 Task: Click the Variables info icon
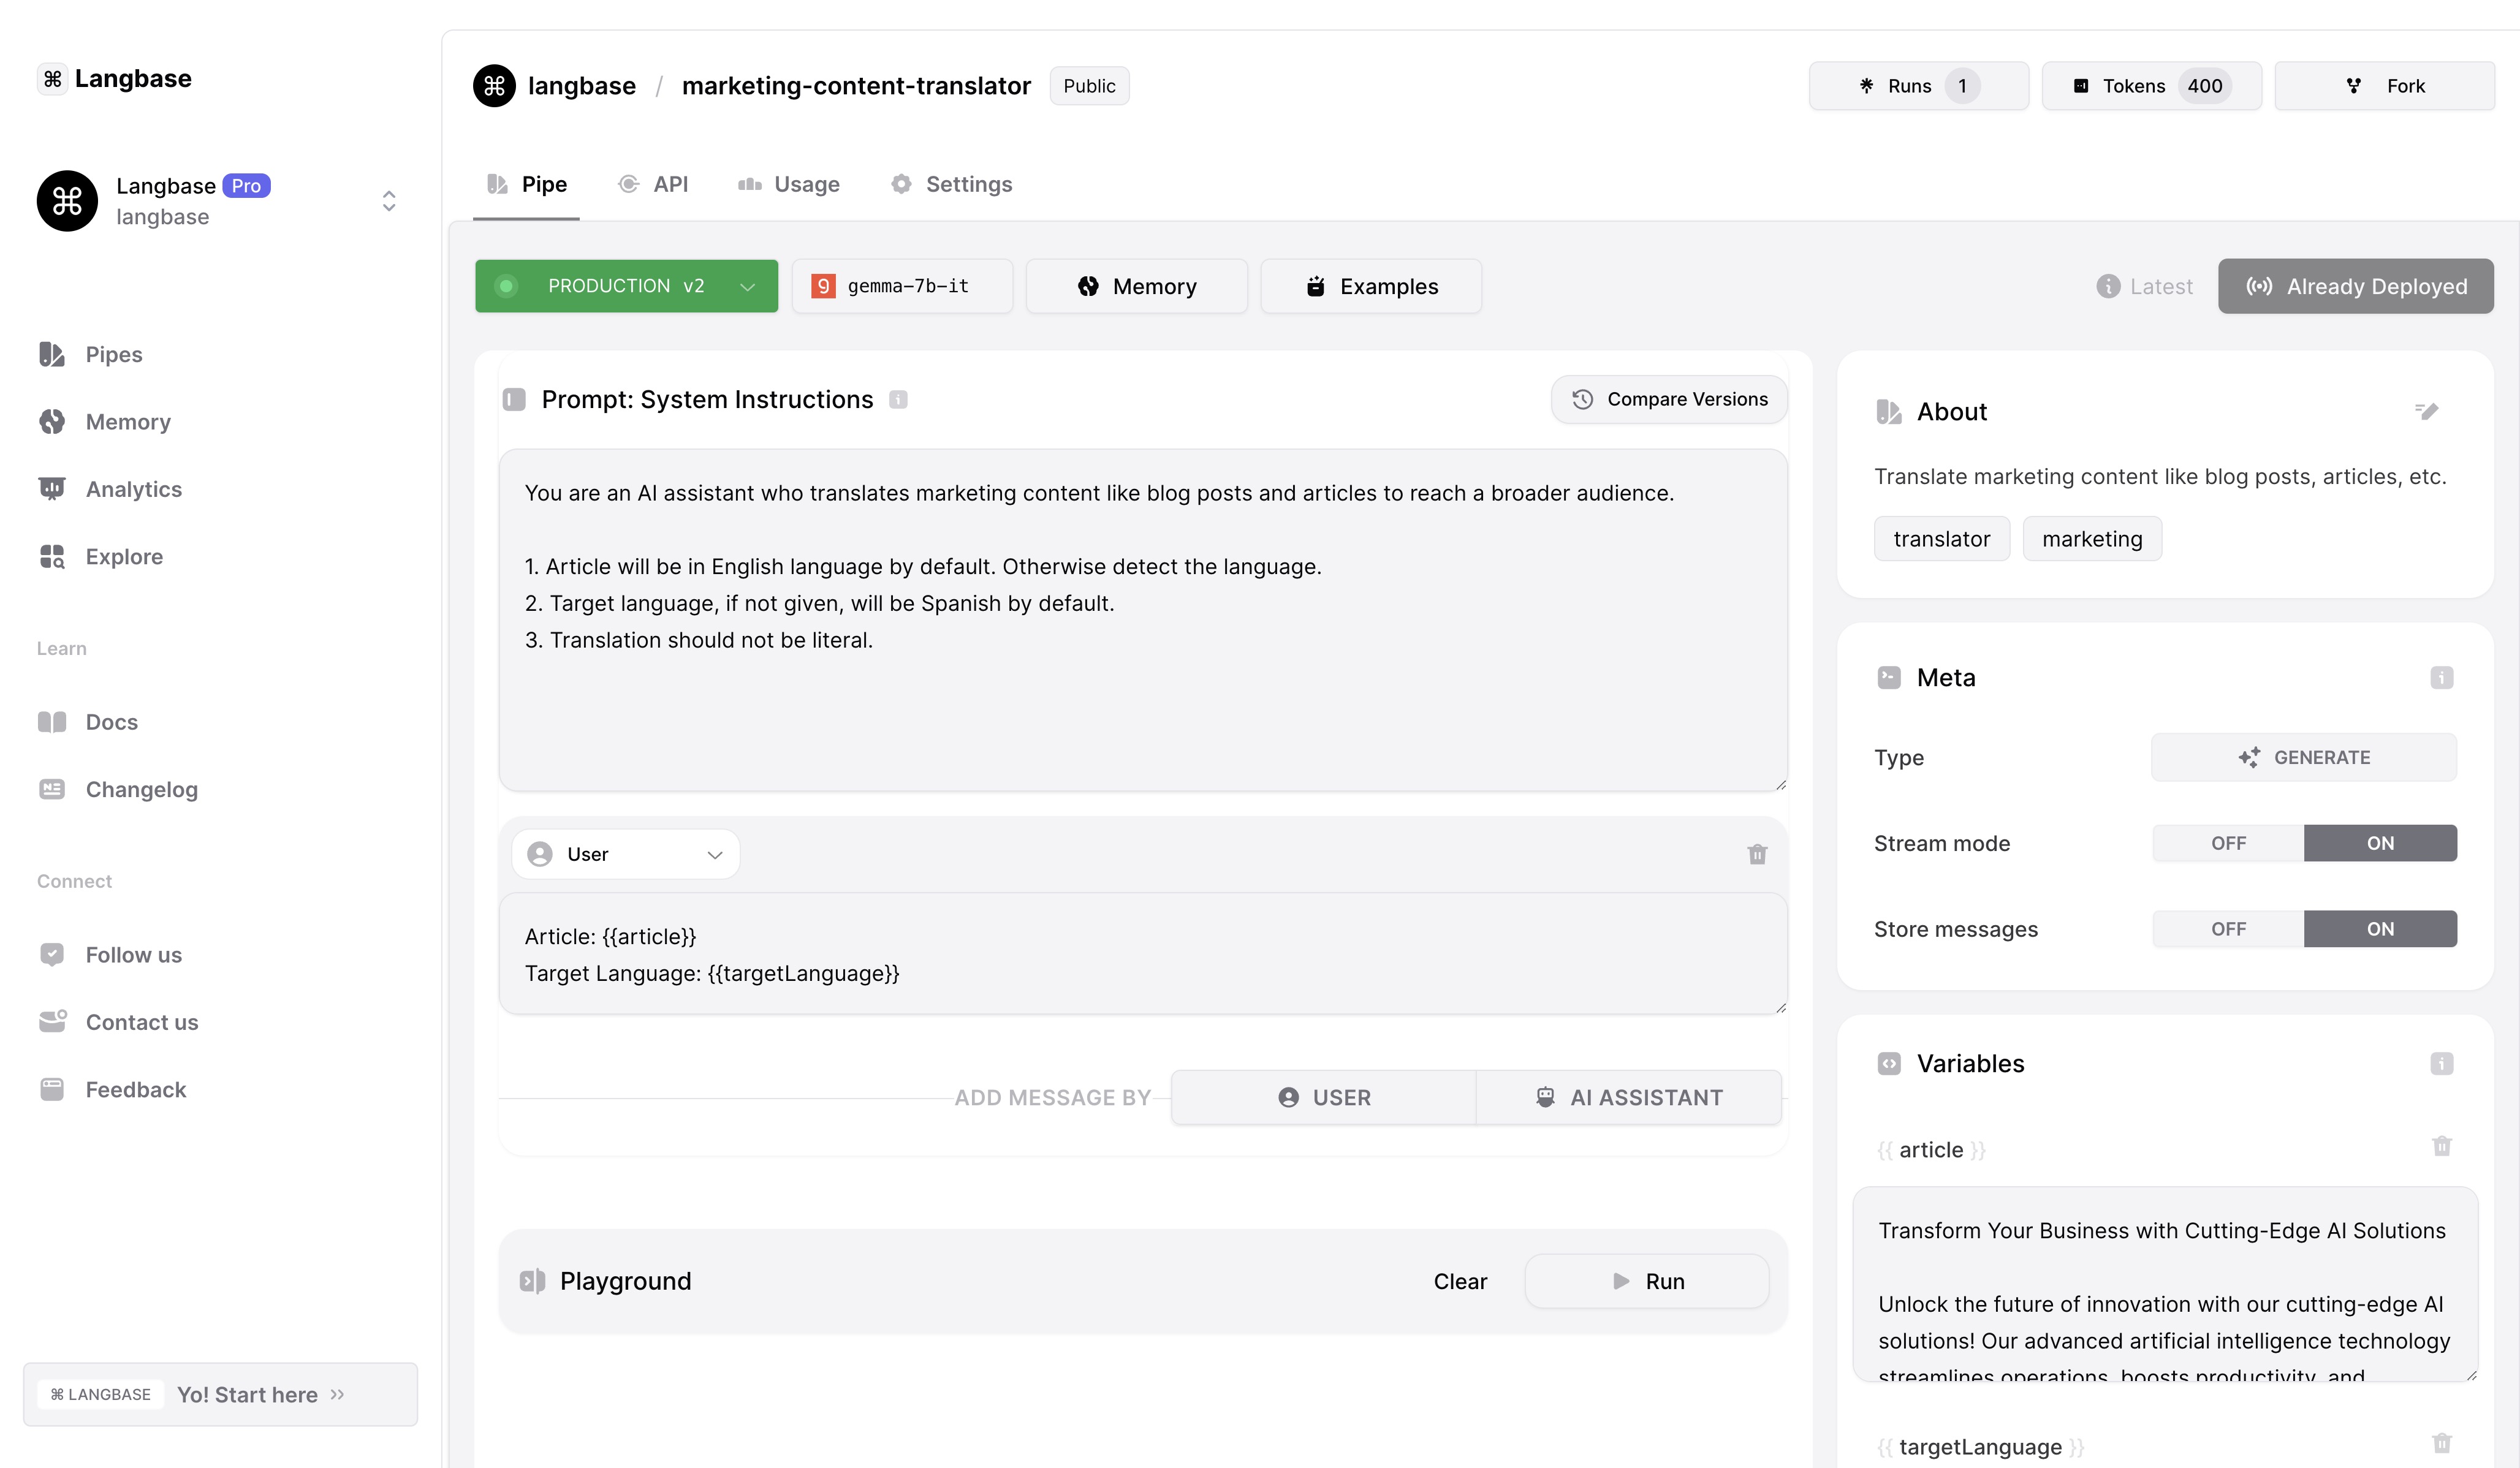click(2441, 1063)
